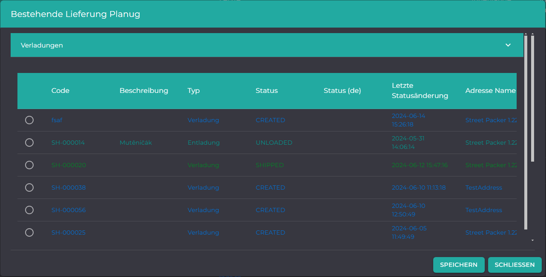Screen dimensions: 546x277
Task: Select the radio button for fsaf
Action: (29, 120)
